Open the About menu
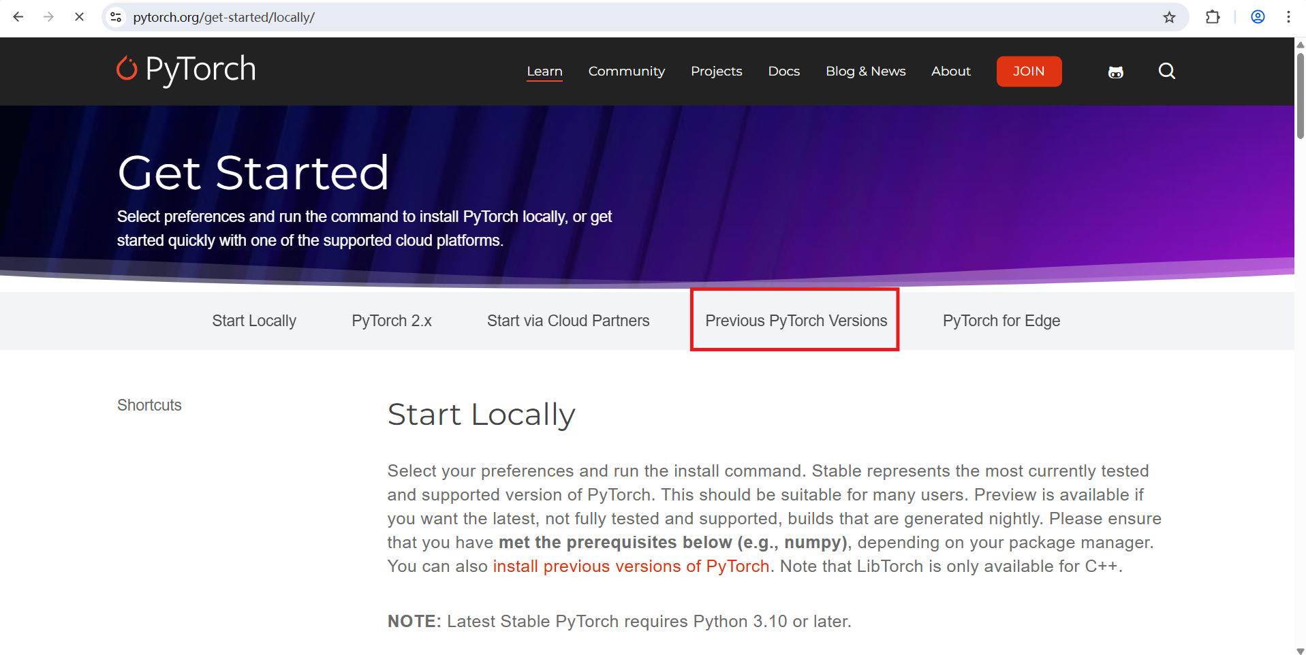 click(950, 71)
